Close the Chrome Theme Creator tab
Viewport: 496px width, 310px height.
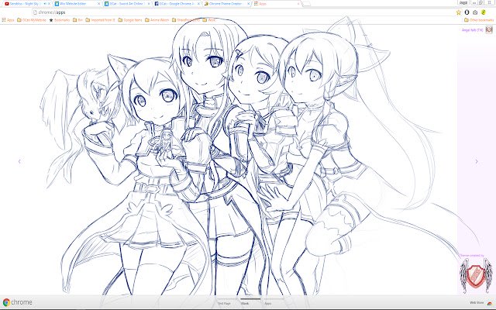coord(248,4)
